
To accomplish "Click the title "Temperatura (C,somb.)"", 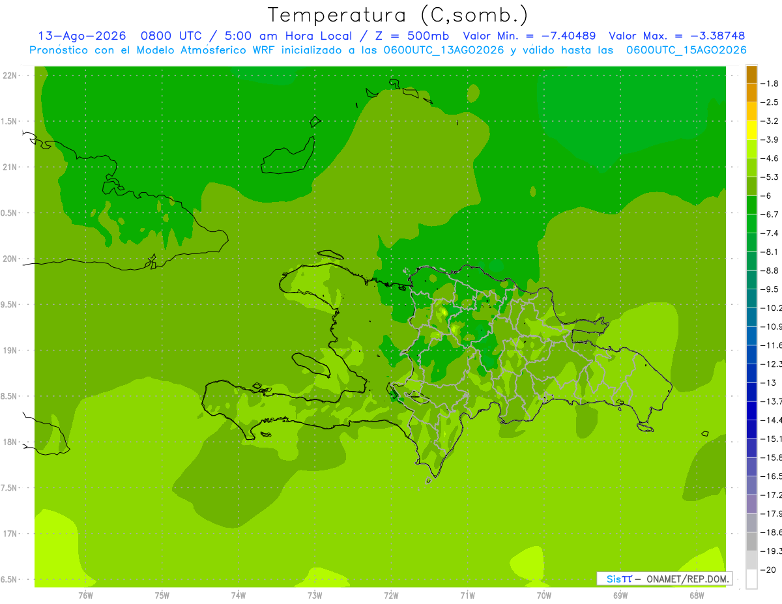I will click(x=398, y=15).
